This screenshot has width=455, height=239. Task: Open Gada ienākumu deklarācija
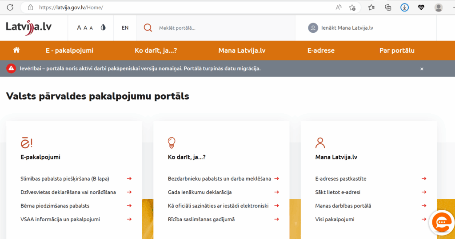[200, 192]
